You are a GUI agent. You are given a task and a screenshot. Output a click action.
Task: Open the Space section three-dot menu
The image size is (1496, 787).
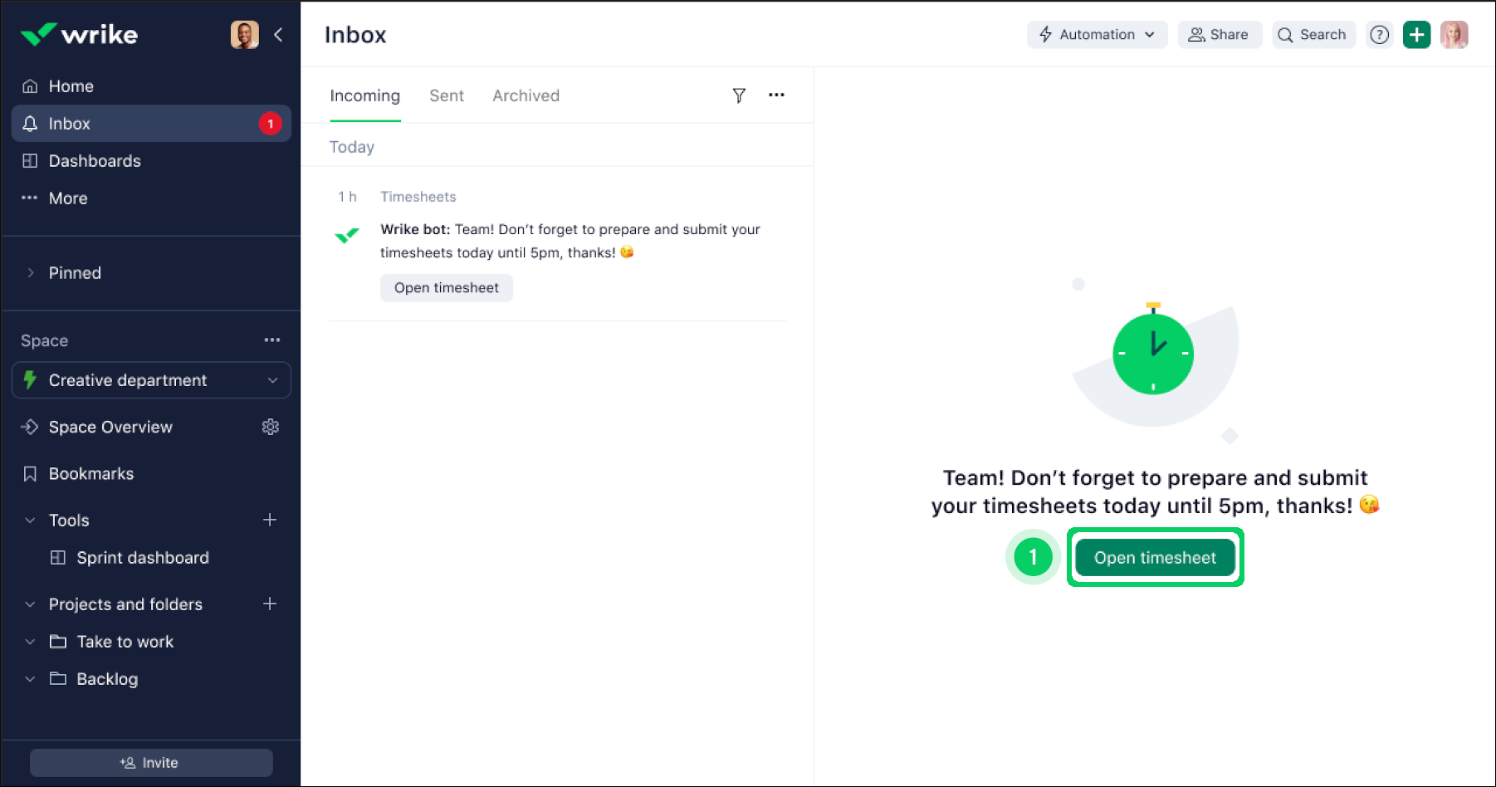point(272,340)
